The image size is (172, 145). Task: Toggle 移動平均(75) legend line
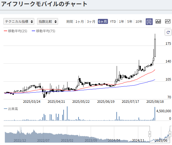point(43,31)
